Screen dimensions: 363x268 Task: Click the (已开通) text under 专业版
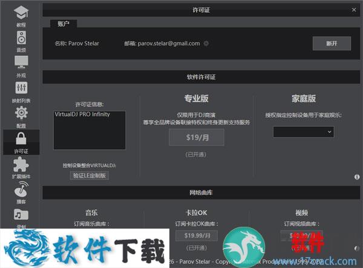(196, 155)
